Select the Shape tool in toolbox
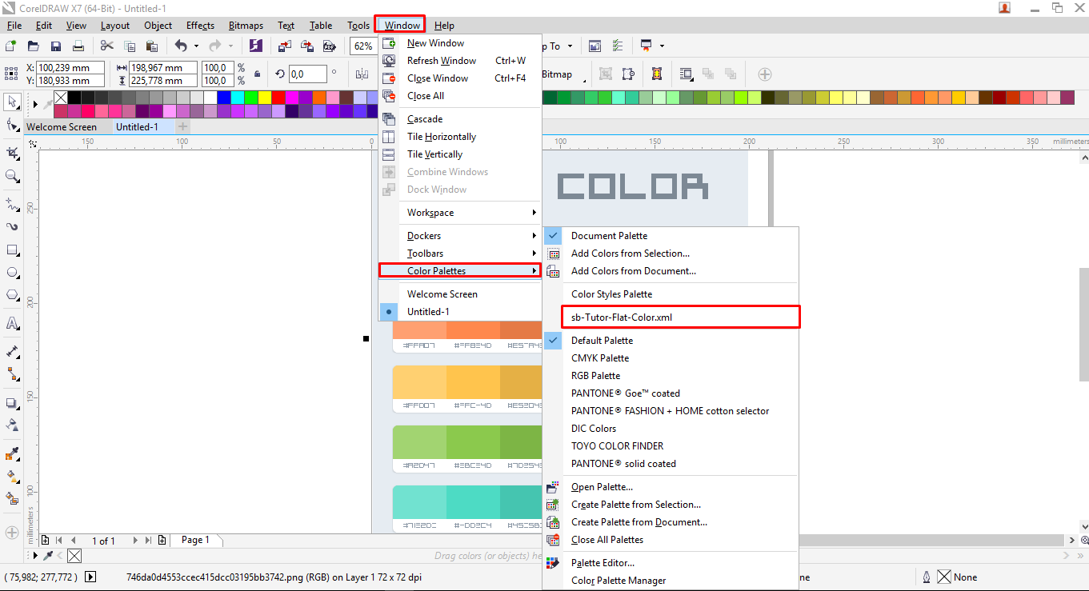Screen dimensions: 1089x591 pos(12,125)
